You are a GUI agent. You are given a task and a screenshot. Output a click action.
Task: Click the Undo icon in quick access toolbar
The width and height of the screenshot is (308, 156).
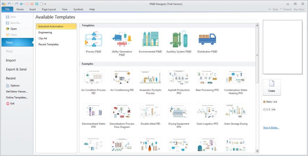point(9,4)
